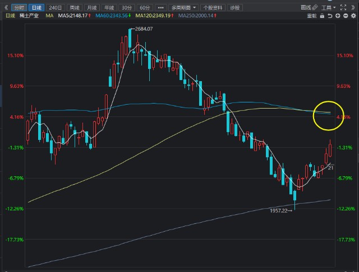This screenshot has width=359, height=272.
Task: Click the MA indicator label
Action: tap(50, 17)
